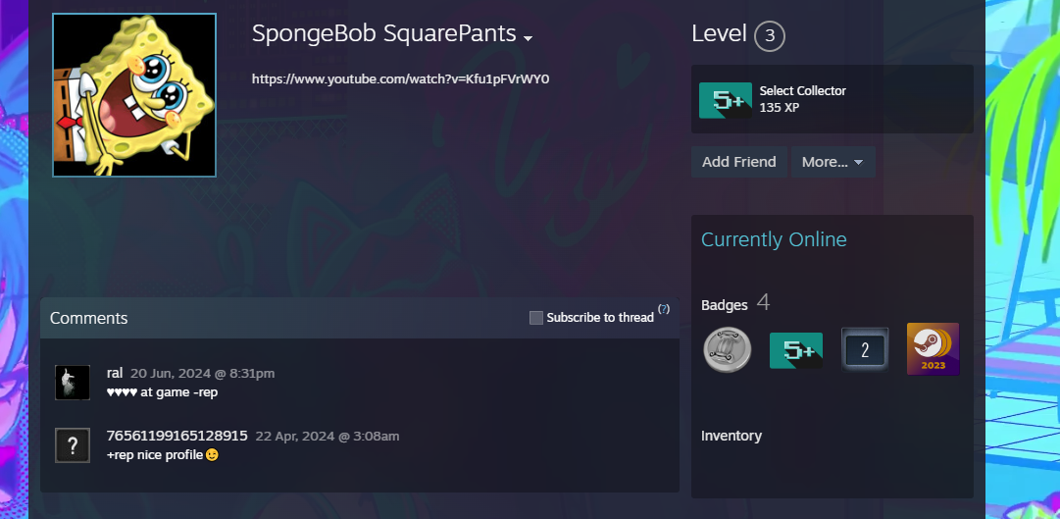
Task: Open the SpongeBob profile avatar image
Action: coord(134,95)
